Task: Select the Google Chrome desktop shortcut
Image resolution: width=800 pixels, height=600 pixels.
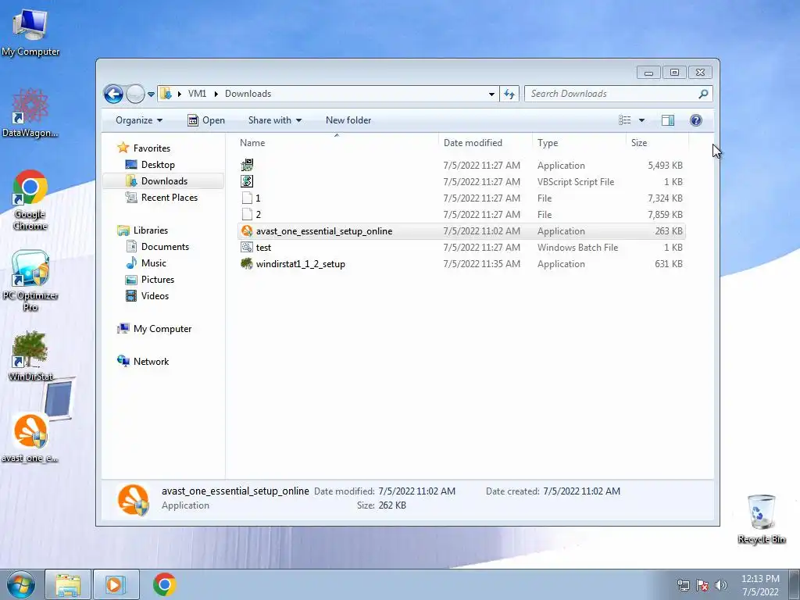Action: click(30, 200)
